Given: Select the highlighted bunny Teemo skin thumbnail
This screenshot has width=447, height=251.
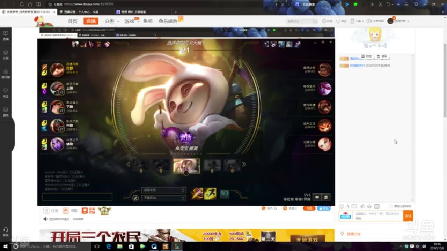Looking at the screenshot, I should 186,166.
